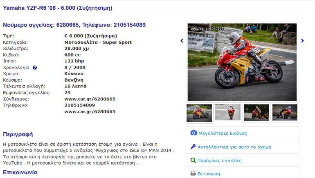Open Μεγαλύτερες Εικόνες link
The image size is (315, 178).
click(223, 133)
